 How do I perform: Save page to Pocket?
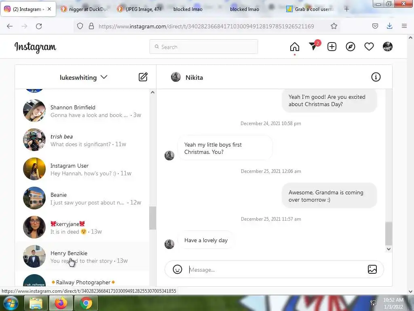375,26
